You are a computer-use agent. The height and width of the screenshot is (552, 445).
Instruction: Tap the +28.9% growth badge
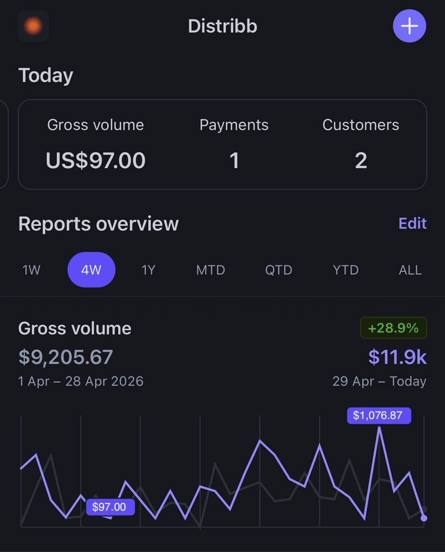pos(394,328)
